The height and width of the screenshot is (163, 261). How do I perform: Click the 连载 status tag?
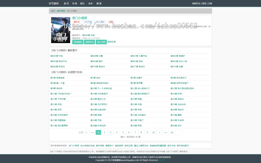point(111,22)
